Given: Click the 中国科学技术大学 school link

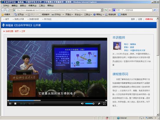Looking at the screenshot, I should coord(138,50).
